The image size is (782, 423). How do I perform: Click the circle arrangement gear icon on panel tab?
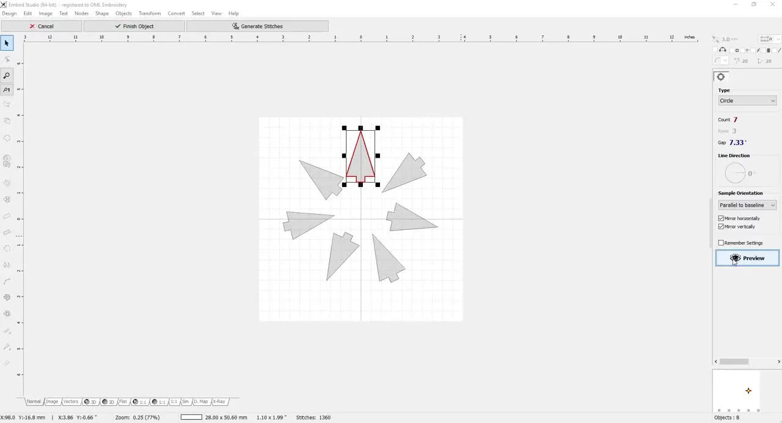(721, 76)
